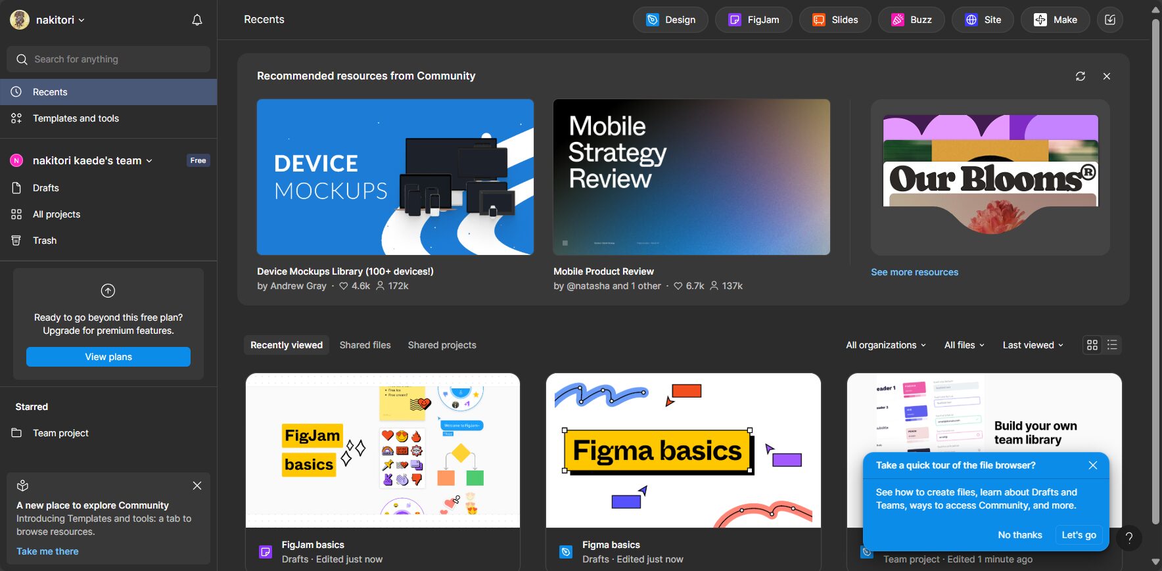Click the Recents clock icon

tap(16, 92)
